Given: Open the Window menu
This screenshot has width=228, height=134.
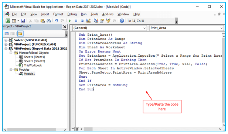Looking at the screenshot, I should tap(123, 14).
